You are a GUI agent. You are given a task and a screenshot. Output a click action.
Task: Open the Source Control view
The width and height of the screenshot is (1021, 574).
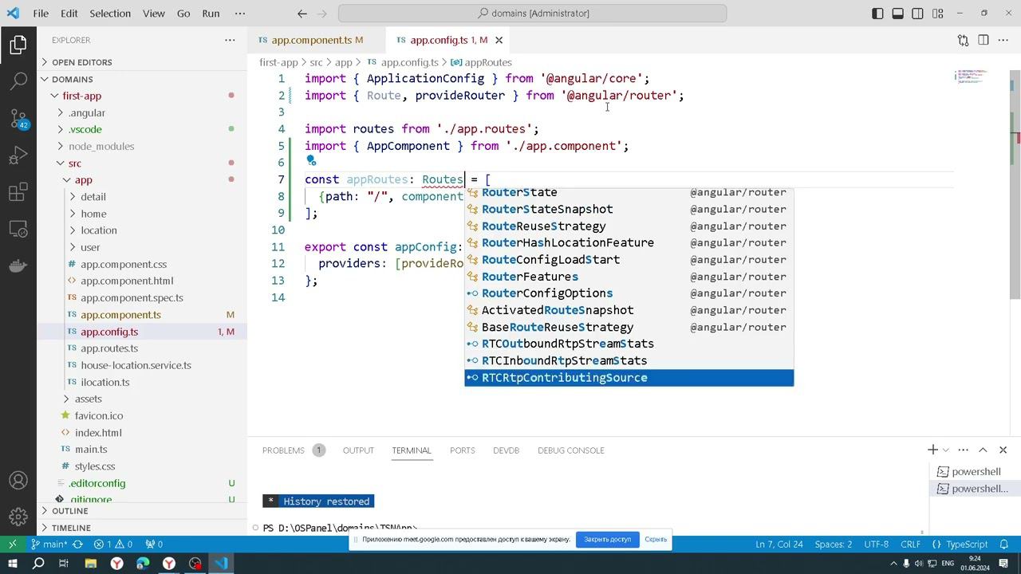click(18, 118)
